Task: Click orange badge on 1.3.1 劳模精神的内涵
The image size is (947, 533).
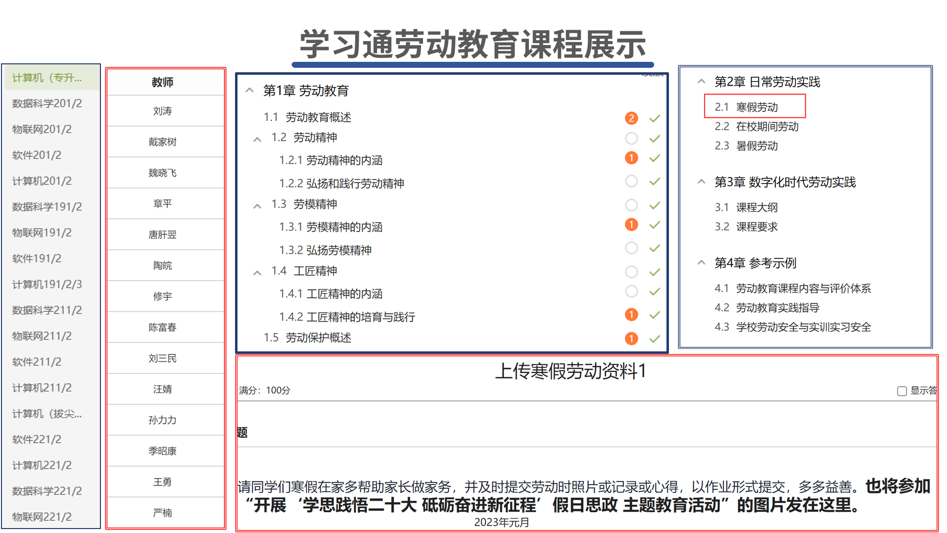Action: point(631,225)
